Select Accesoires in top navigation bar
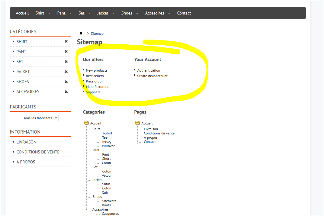324x216 pixels. coord(155,13)
